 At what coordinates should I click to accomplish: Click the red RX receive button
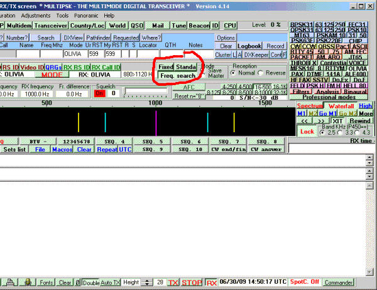pyautogui.click(x=211, y=282)
